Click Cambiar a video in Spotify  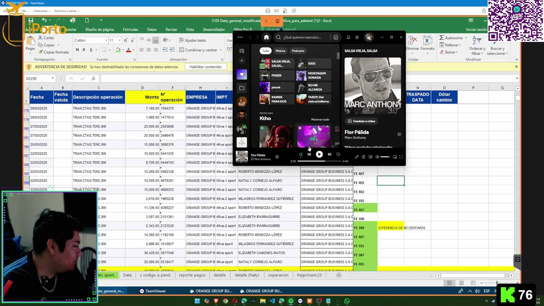click(362, 121)
